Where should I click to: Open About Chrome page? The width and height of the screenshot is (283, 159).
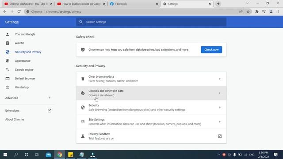(15, 119)
